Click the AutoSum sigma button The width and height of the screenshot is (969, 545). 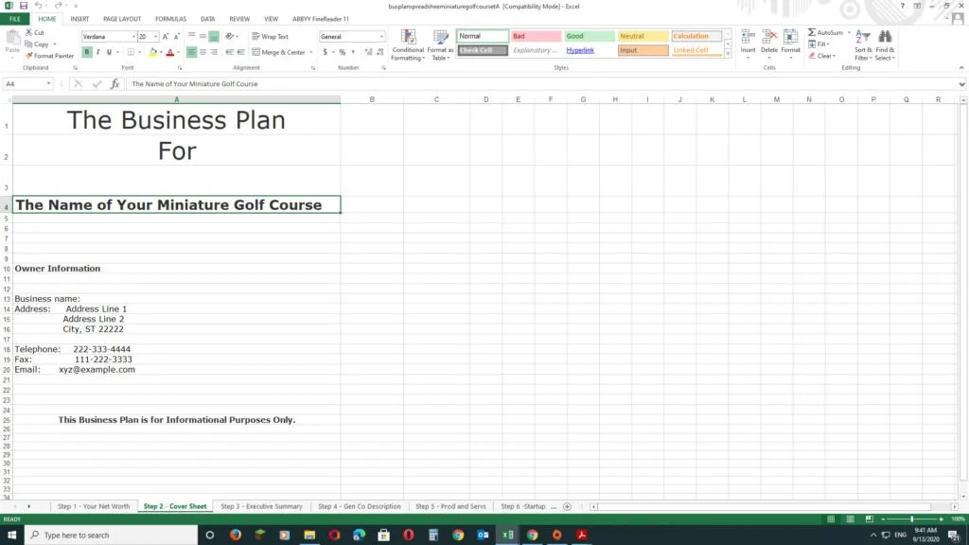coord(825,32)
